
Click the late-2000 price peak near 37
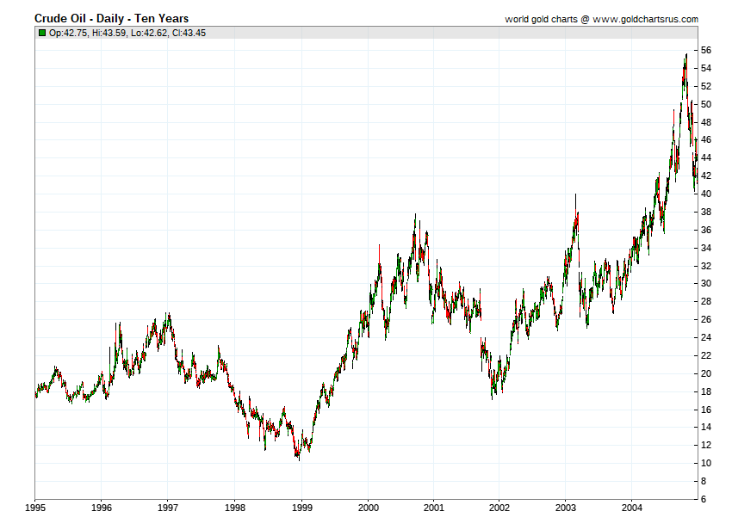click(415, 217)
